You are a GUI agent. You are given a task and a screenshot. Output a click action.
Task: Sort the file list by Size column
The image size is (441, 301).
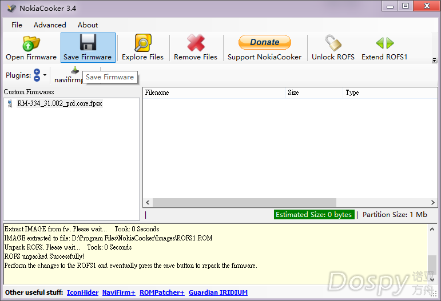[x=314, y=93]
